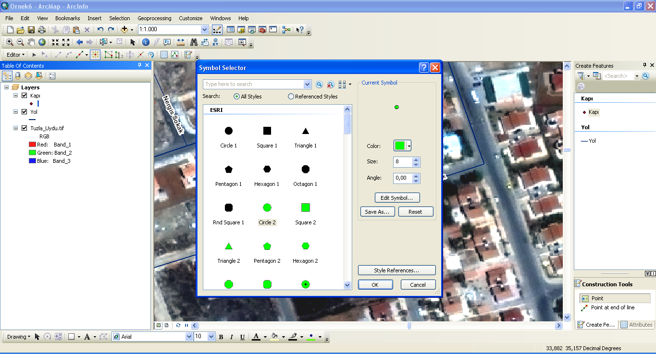
Task: Click the Add Data yellow plus icon
Action: pyautogui.click(x=124, y=30)
